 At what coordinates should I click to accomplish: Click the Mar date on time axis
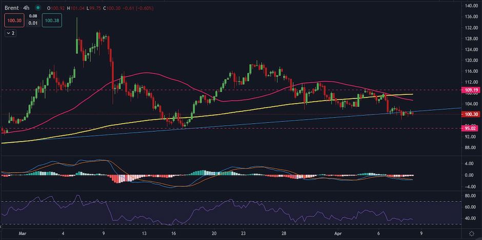pos(21,232)
